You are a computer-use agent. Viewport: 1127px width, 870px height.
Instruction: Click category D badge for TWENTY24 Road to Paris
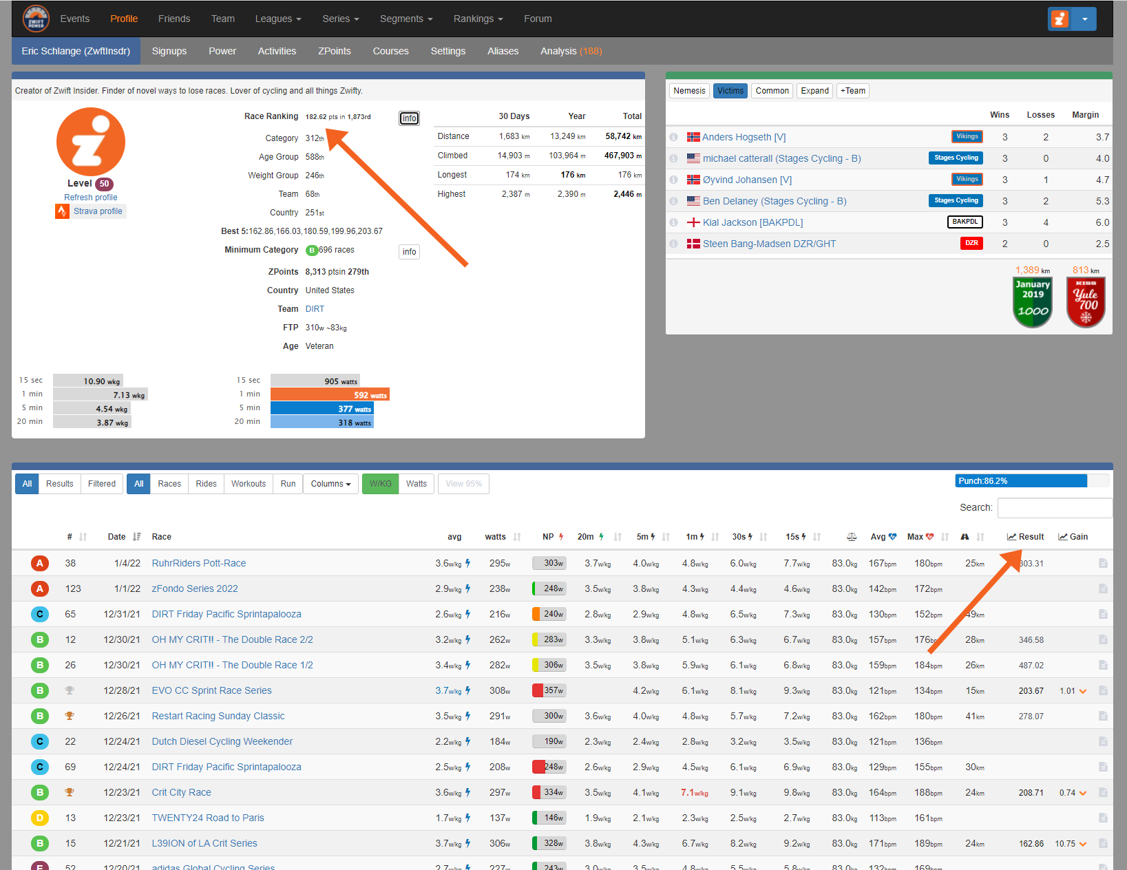(x=40, y=818)
